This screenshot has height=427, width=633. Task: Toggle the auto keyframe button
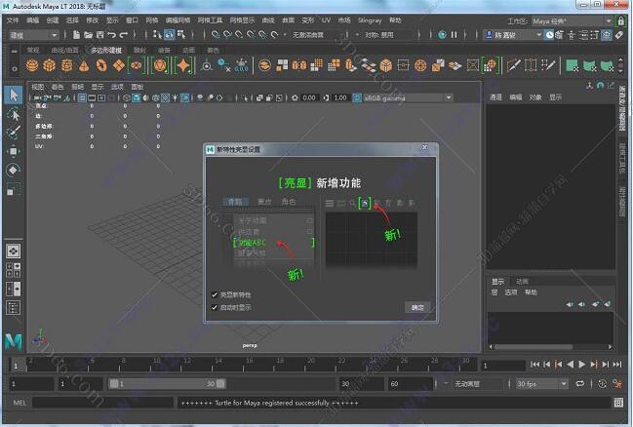tap(602, 384)
